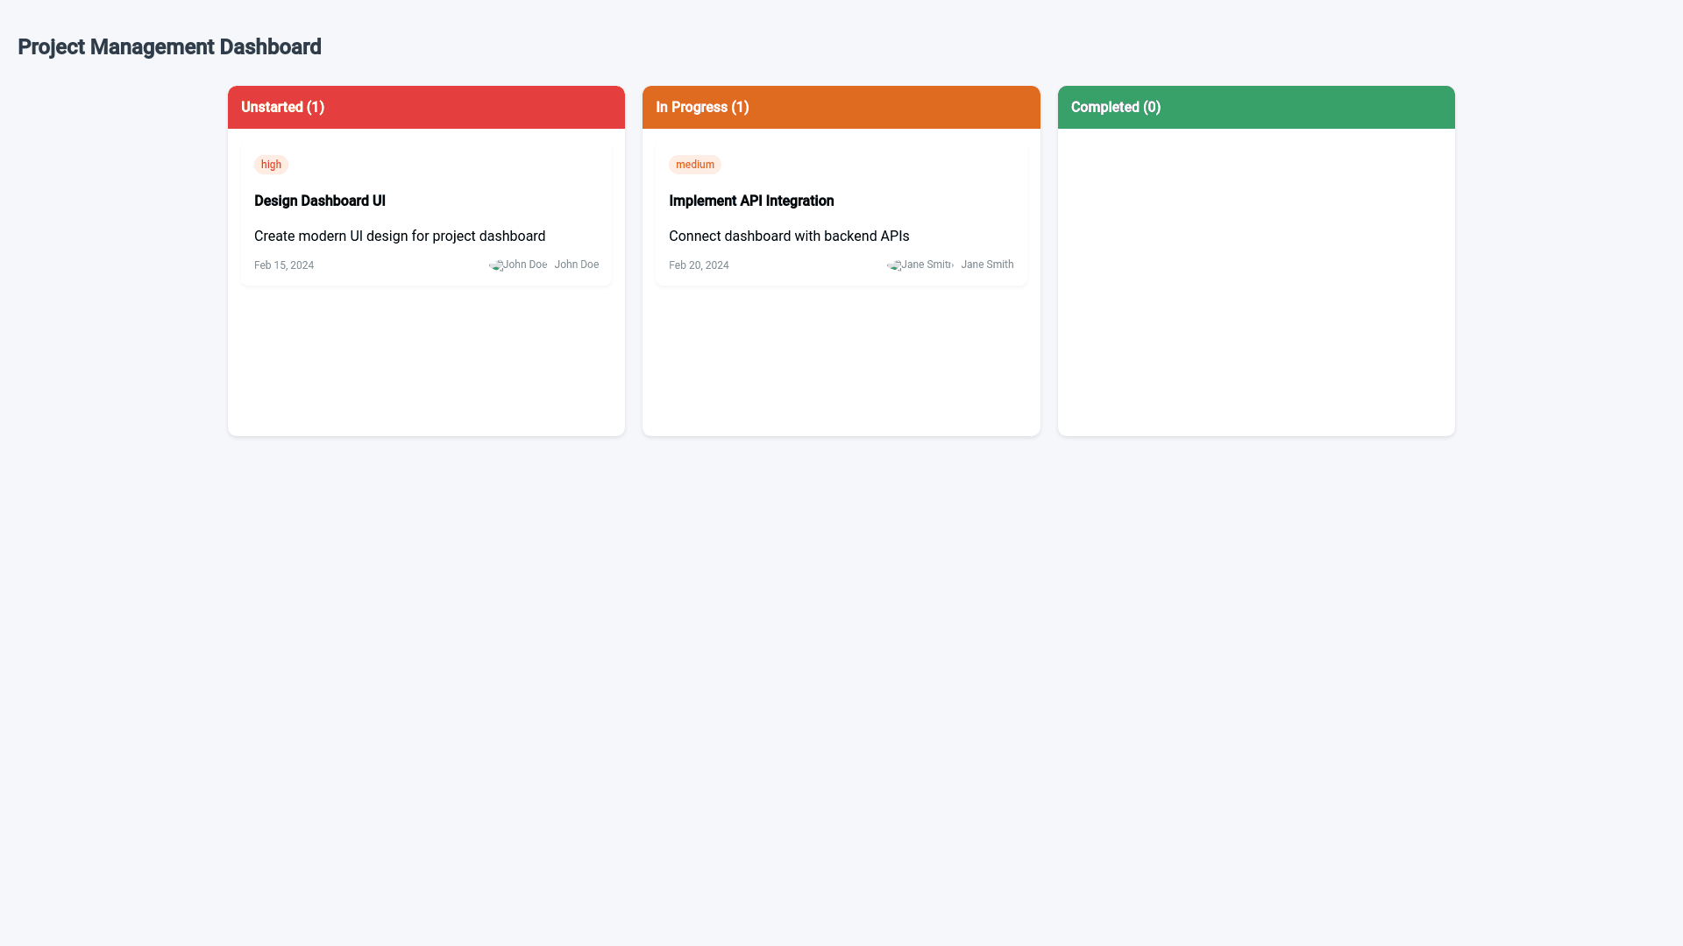Click the medium priority badge
Viewport: 1683px width, 946px height.
tap(694, 165)
